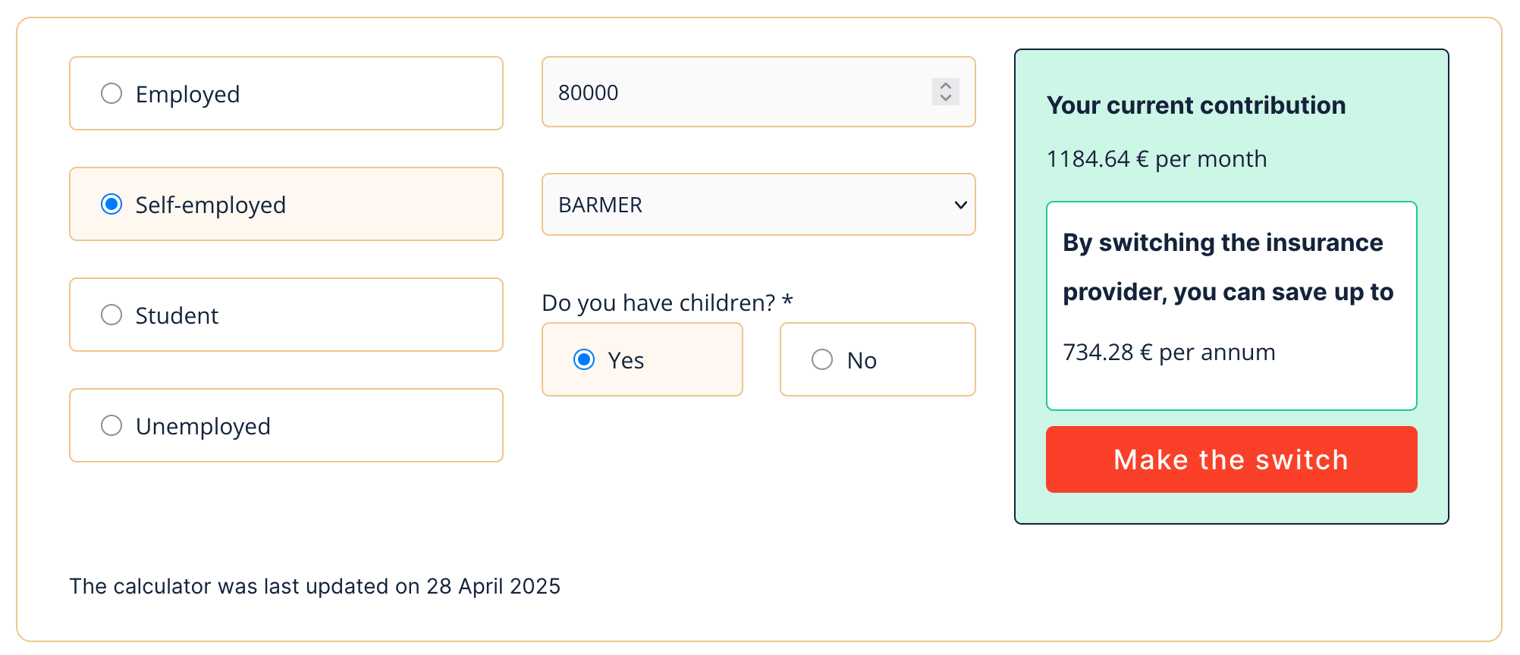Pick Yes for having children
The height and width of the screenshot is (655, 1520).
[584, 359]
